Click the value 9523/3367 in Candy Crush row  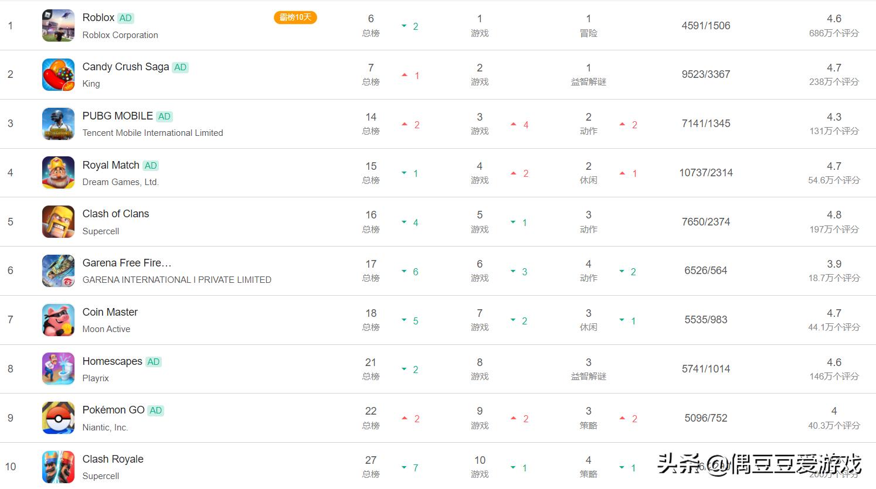pos(706,74)
